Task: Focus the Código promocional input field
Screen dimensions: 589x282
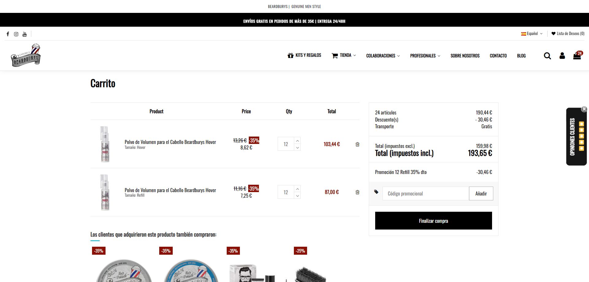Action: [425, 194]
